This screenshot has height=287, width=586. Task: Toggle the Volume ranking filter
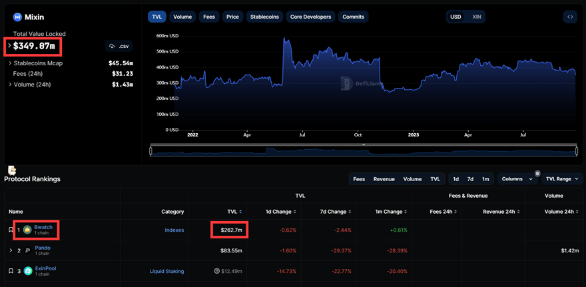(x=412, y=179)
